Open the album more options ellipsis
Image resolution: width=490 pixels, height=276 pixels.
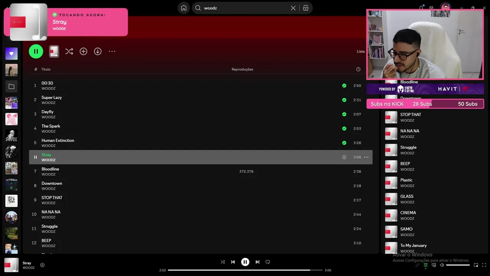(x=112, y=51)
